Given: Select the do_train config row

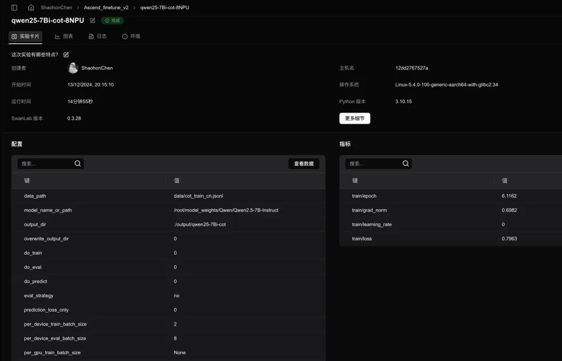Looking at the screenshot, I should (169, 253).
